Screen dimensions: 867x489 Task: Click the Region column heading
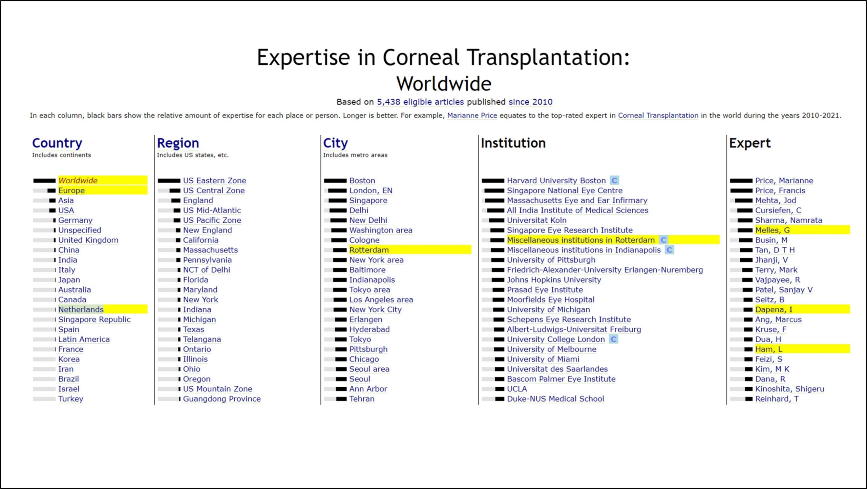pyautogui.click(x=178, y=143)
